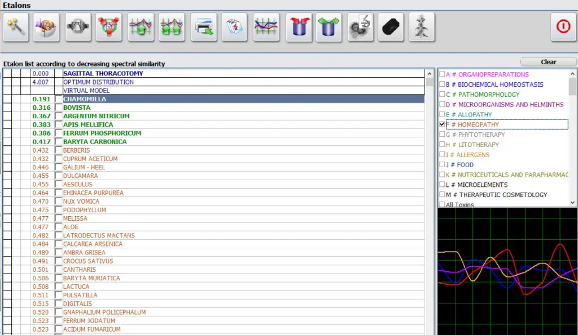Viewport: 578px width, 335px height.
Task: Tick the checkbox next to BOVISTA
Action: click(x=59, y=108)
